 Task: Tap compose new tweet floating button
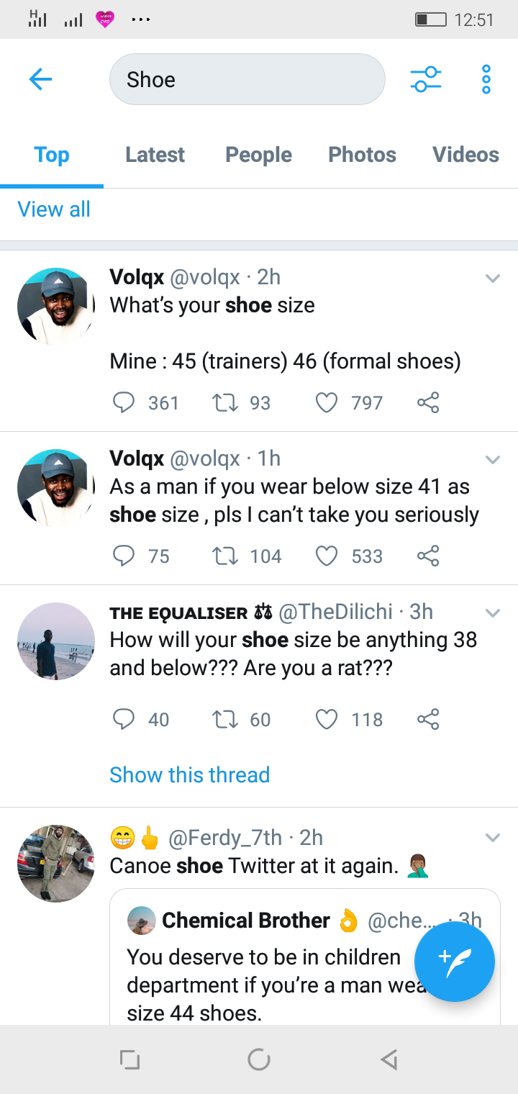(455, 962)
